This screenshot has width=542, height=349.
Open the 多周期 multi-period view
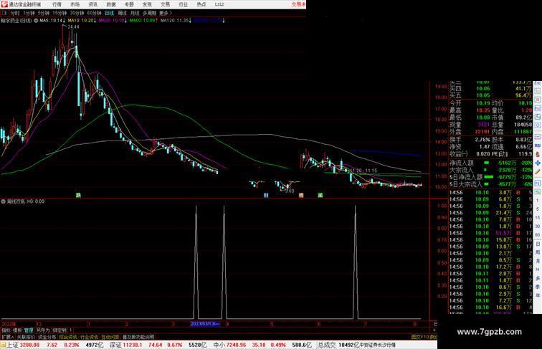point(149,13)
